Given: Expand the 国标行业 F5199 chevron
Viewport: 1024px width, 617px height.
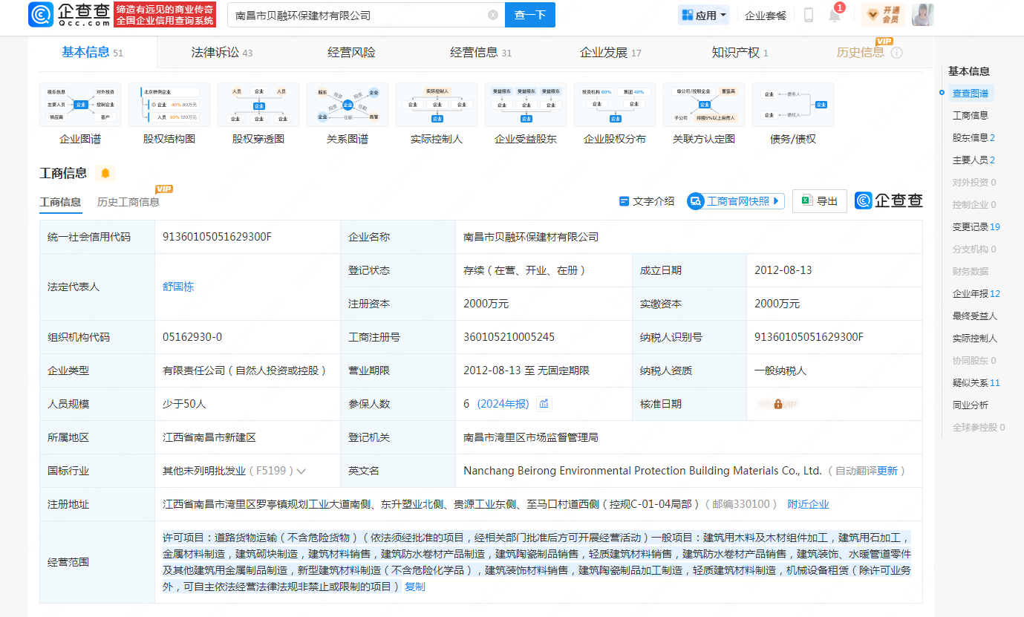Looking at the screenshot, I should point(301,471).
